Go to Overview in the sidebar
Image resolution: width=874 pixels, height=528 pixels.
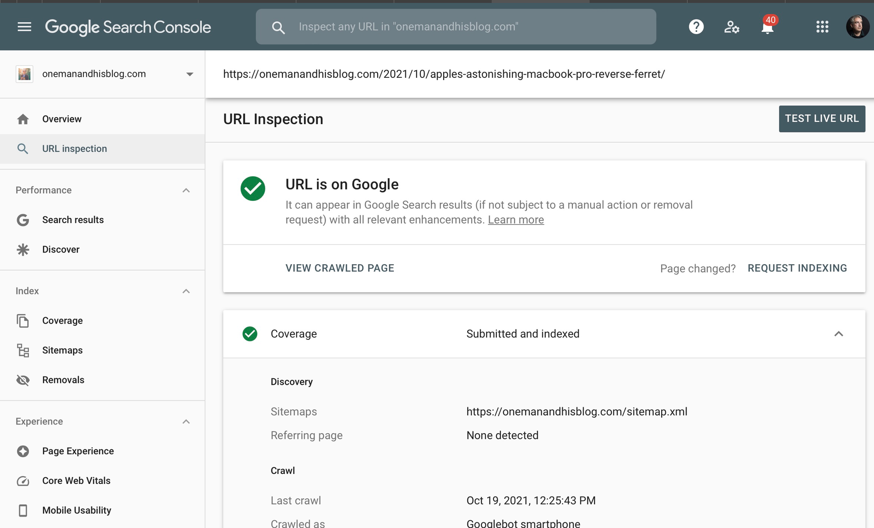tap(62, 119)
